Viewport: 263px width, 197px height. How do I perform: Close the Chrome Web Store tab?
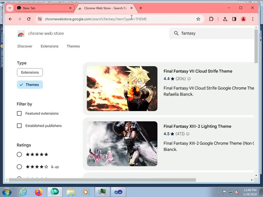coord(131,8)
